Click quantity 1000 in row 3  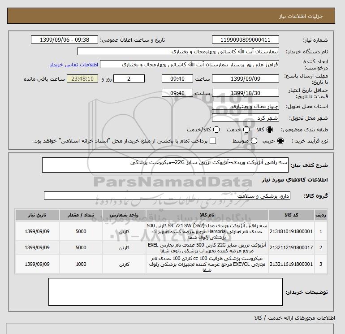coord(81,264)
